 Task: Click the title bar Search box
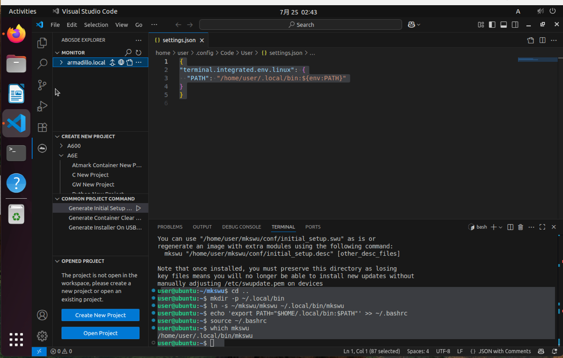click(x=300, y=24)
